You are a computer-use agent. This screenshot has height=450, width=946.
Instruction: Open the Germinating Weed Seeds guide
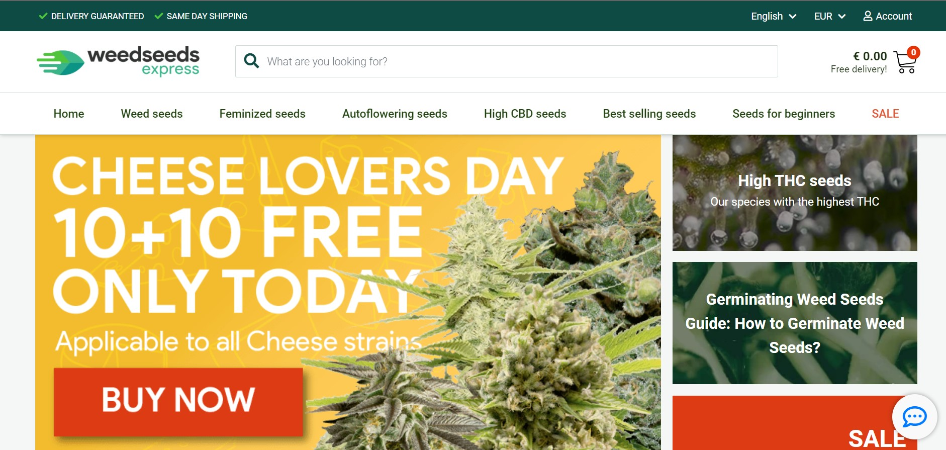[x=795, y=323]
